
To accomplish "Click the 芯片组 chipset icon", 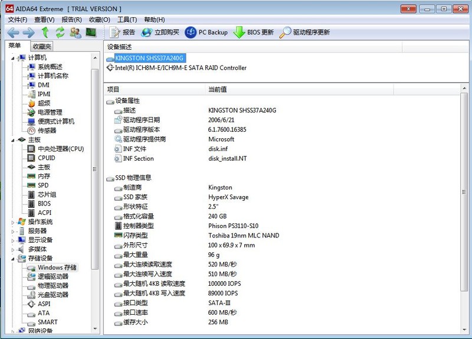I will tap(31, 195).
